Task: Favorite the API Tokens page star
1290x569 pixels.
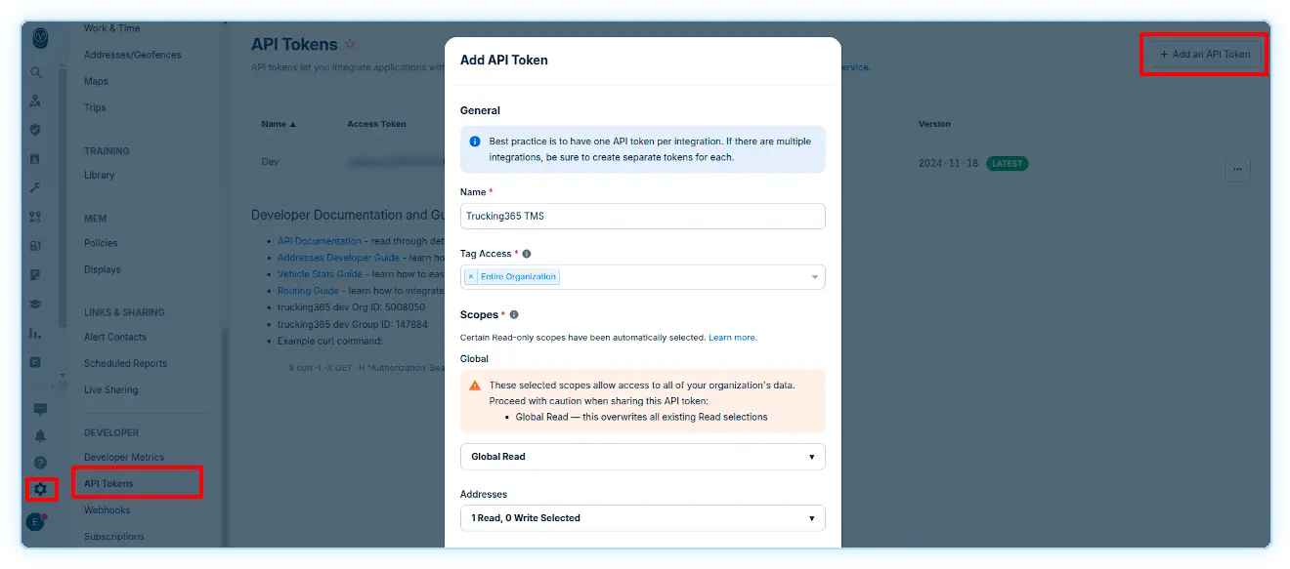Action: [351, 45]
